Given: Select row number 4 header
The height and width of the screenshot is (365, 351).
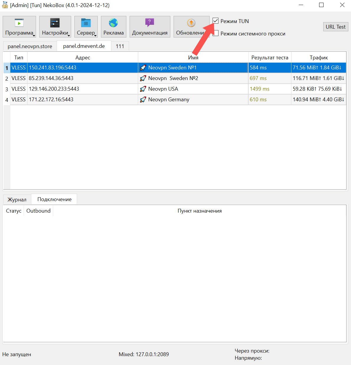Looking at the screenshot, I should tap(7, 100).
